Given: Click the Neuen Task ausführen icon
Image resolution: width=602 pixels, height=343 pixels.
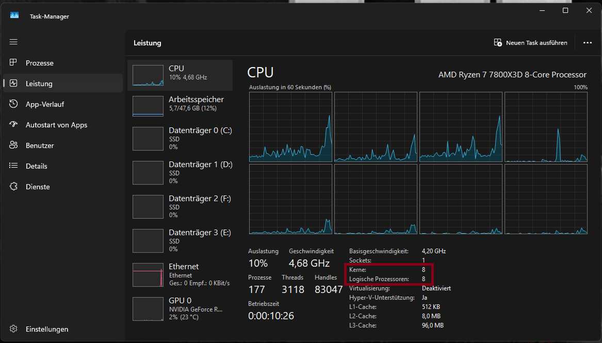Looking at the screenshot, I should click(x=498, y=43).
